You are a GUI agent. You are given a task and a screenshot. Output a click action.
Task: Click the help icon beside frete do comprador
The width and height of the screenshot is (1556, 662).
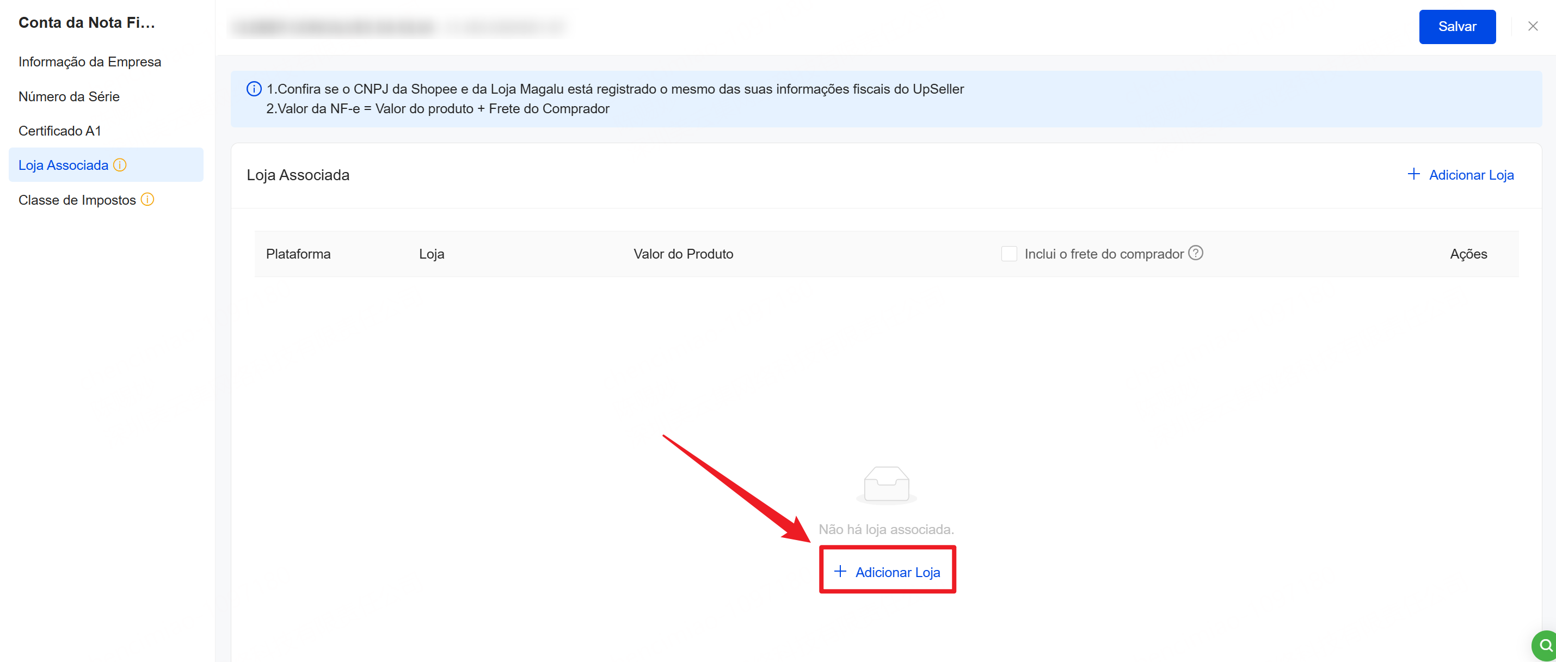tap(1195, 253)
